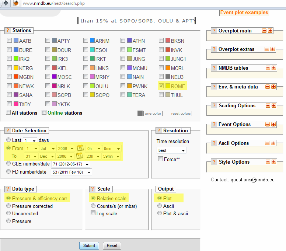
Task: Uncheck the ROME station checkbox
Action: [x=161, y=86]
